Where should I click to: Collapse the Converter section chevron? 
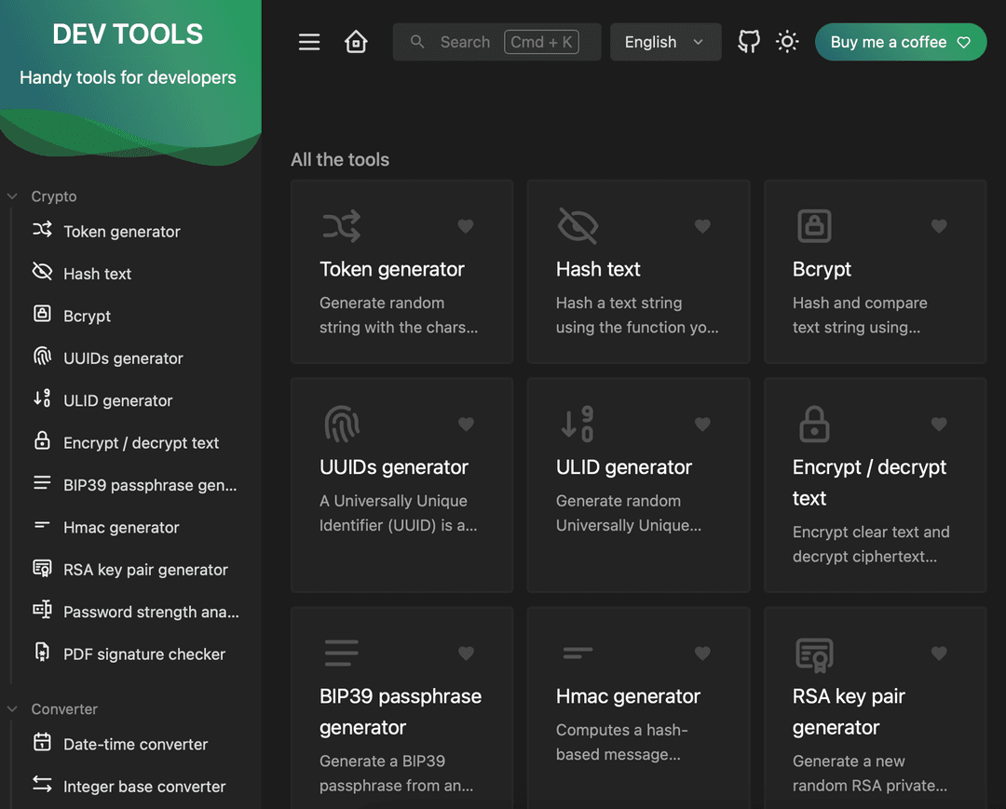pyautogui.click(x=12, y=709)
